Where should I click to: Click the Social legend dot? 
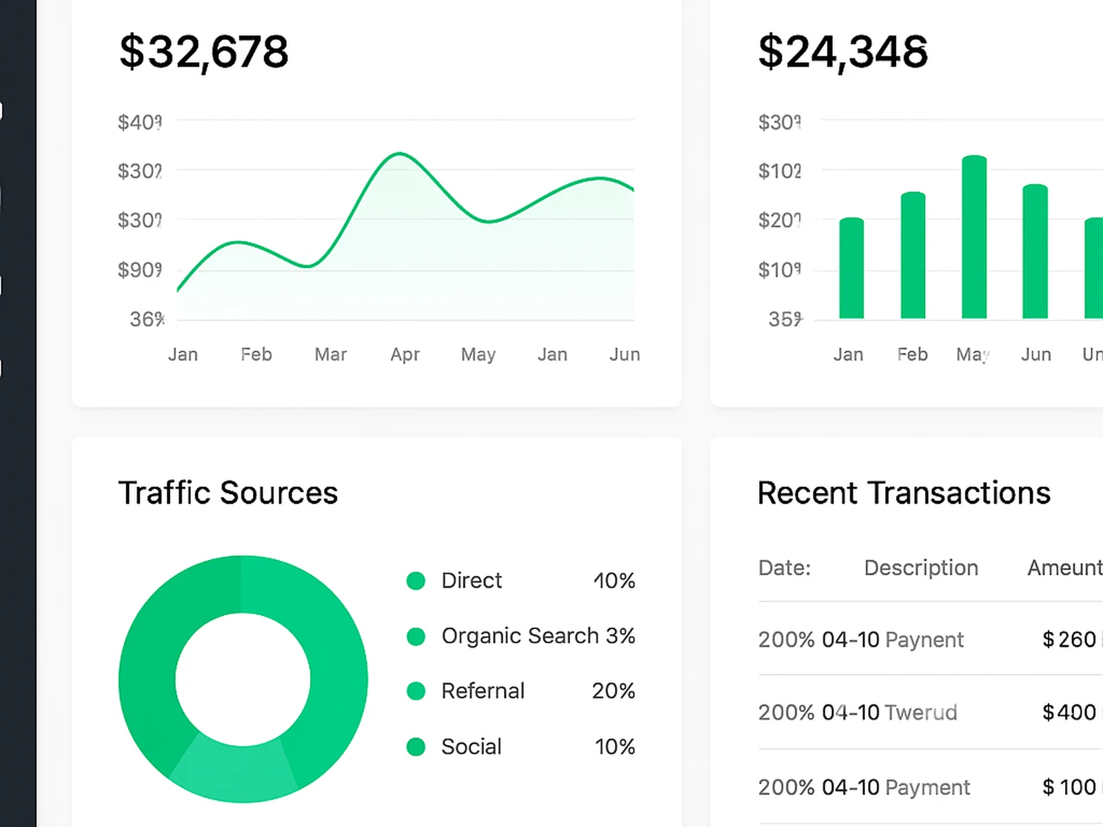416,746
